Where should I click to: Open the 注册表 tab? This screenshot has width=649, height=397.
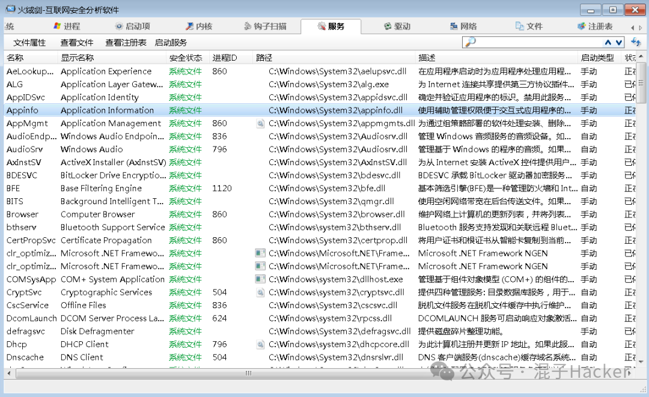(601, 25)
